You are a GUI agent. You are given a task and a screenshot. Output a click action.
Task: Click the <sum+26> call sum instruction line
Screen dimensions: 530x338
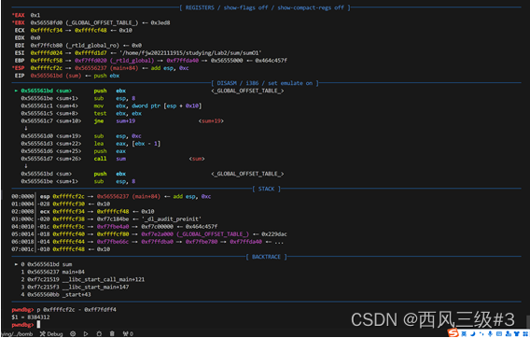[x=113, y=159]
